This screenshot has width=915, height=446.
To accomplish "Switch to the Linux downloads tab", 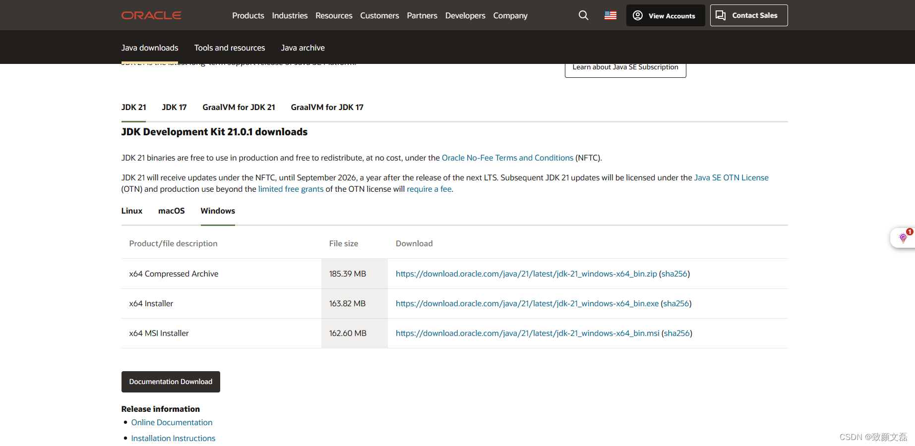I will pyautogui.click(x=131, y=211).
